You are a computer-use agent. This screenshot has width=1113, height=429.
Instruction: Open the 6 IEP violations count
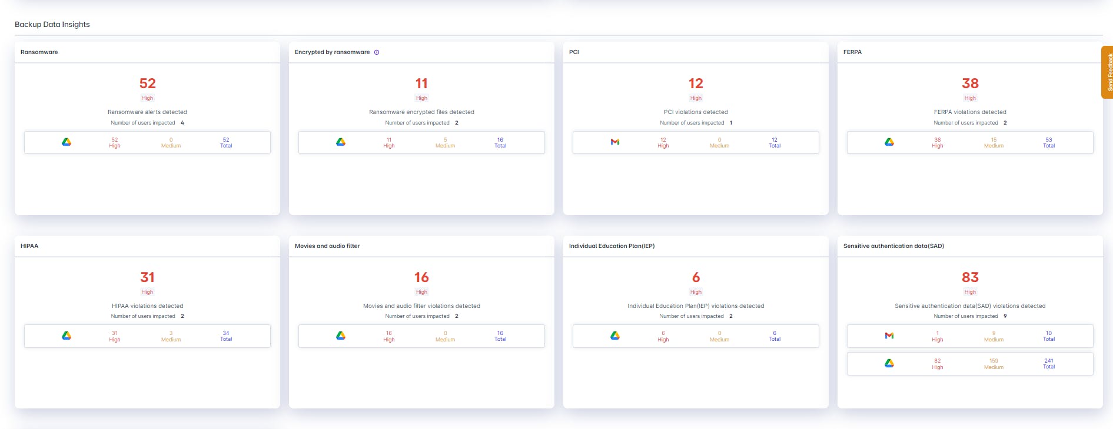[696, 277]
